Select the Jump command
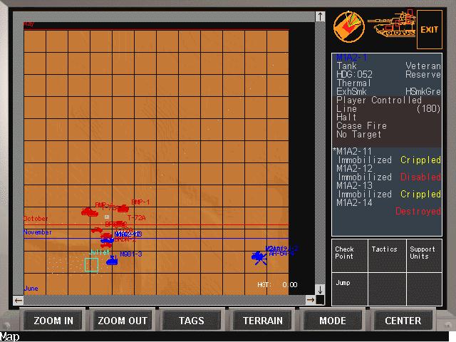The image size is (456, 342). (x=350, y=289)
